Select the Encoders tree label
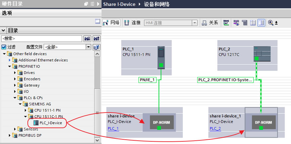This screenshot has width=291, height=144. point(32,79)
